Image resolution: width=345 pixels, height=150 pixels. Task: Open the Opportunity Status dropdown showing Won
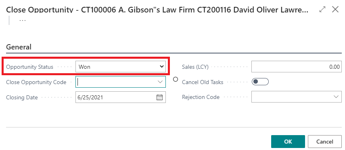(x=121, y=67)
